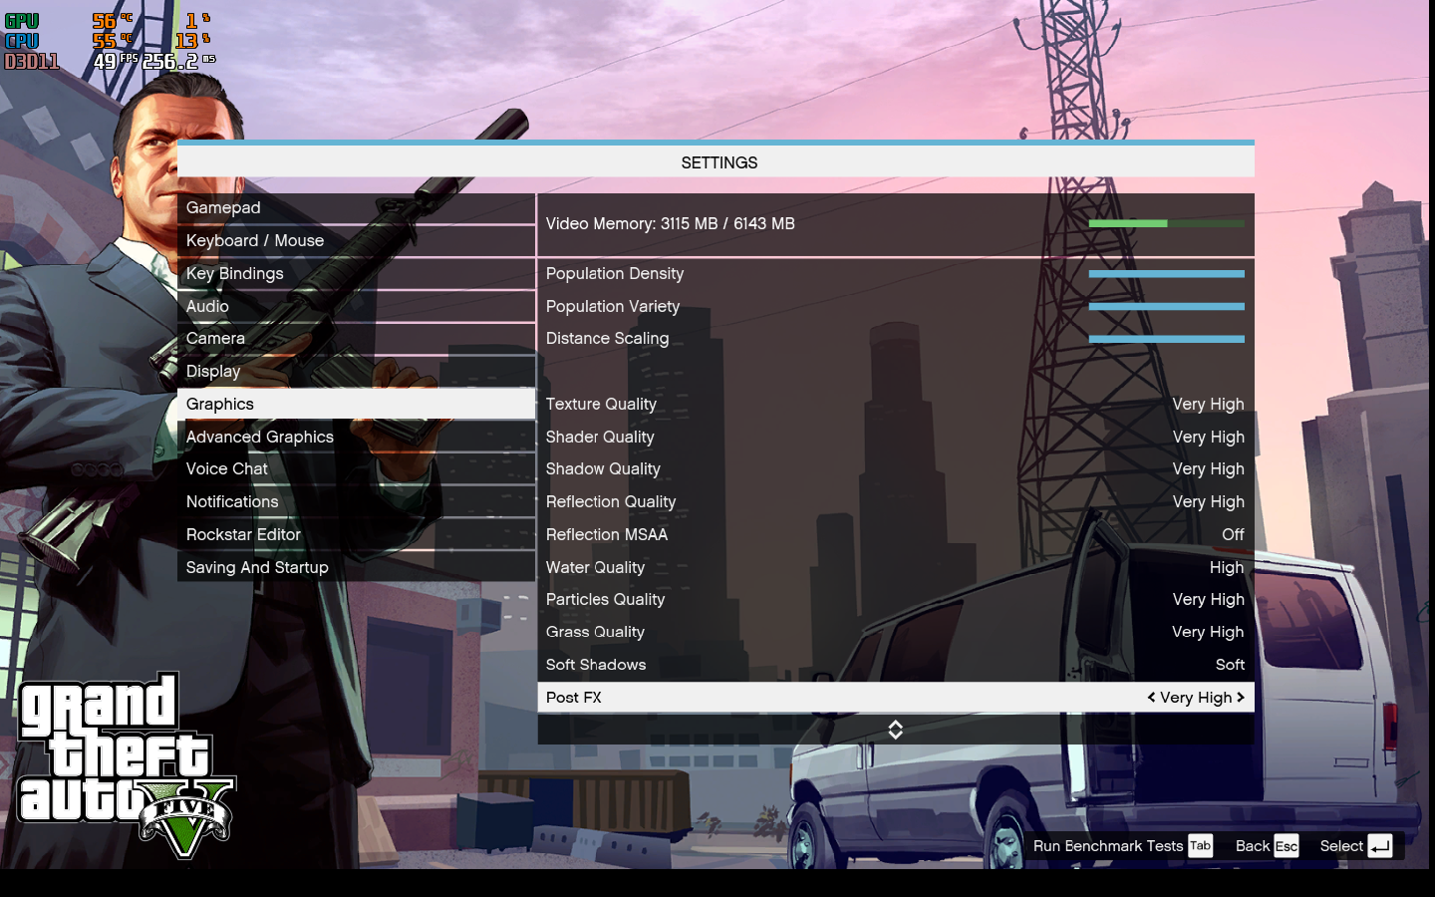This screenshot has height=897, width=1435.
Task: Open the Key Bindings category
Action: coord(356,273)
